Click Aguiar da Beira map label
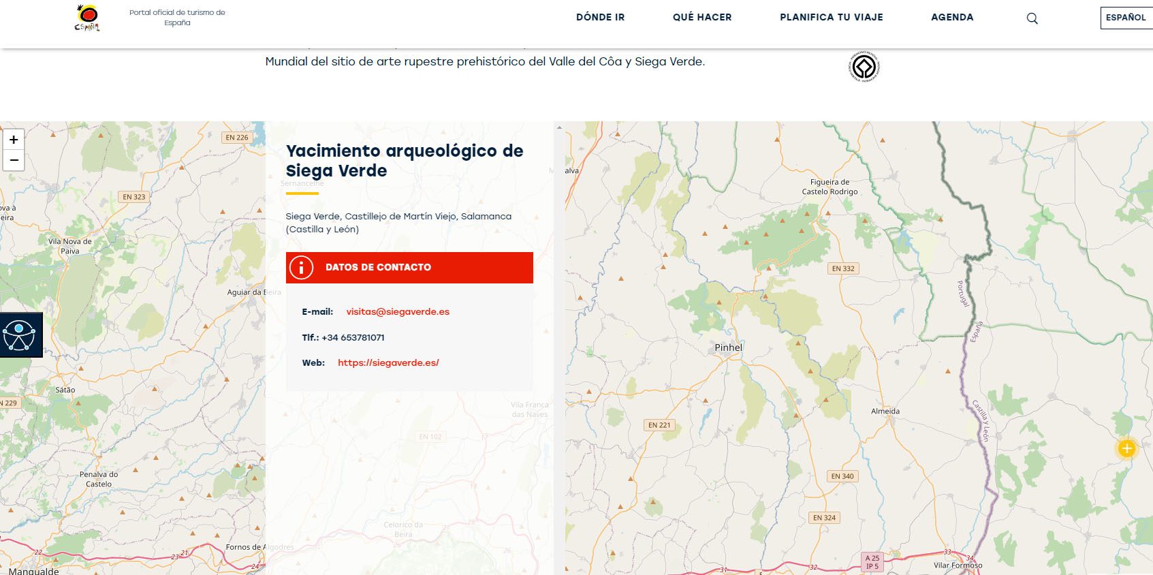The height and width of the screenshot is (575, 1153). click(x=254, y=292)
